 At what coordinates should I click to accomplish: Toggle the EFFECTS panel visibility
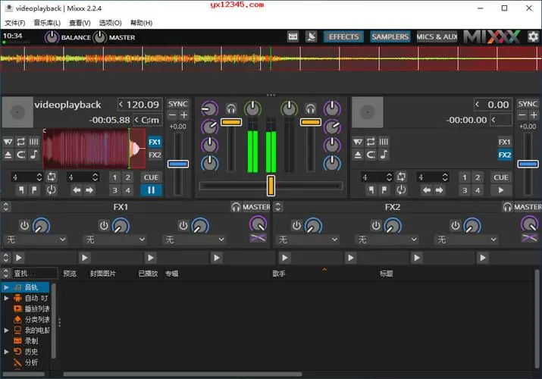(x=344, y=36)
